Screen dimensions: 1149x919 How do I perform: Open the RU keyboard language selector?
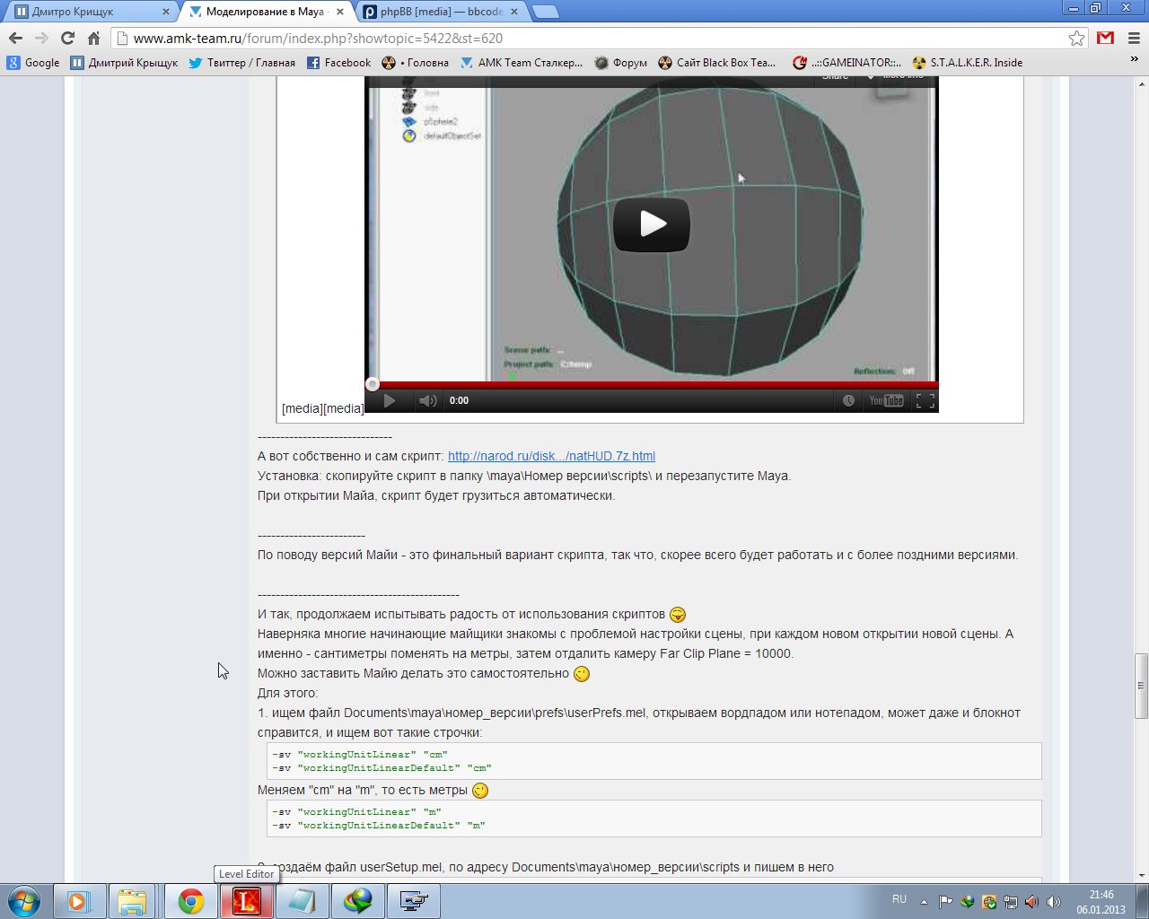click(899, 899)
